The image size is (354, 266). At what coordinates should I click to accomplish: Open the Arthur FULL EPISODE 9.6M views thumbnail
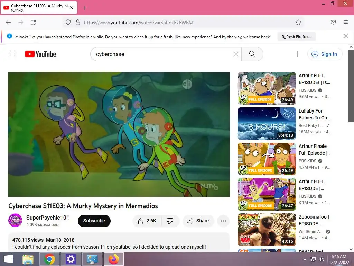(x=267, y=88)
